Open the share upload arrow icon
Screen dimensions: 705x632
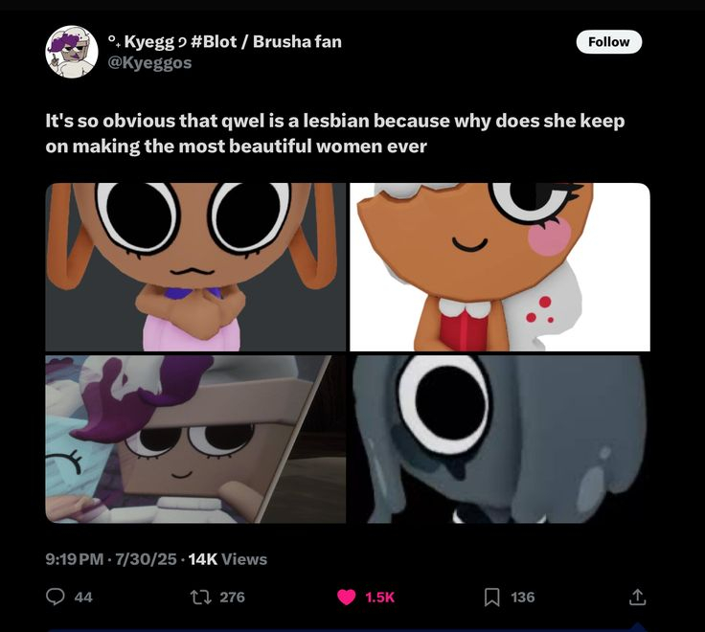pos(637,597)
